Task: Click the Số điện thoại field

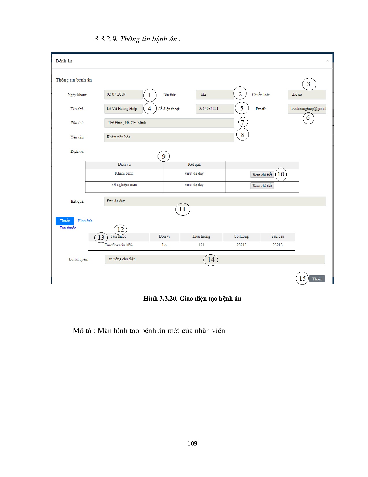Action: point(215,109)
